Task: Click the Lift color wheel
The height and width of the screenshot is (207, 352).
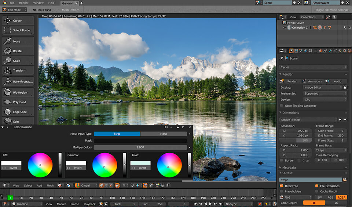Action: 40,165
